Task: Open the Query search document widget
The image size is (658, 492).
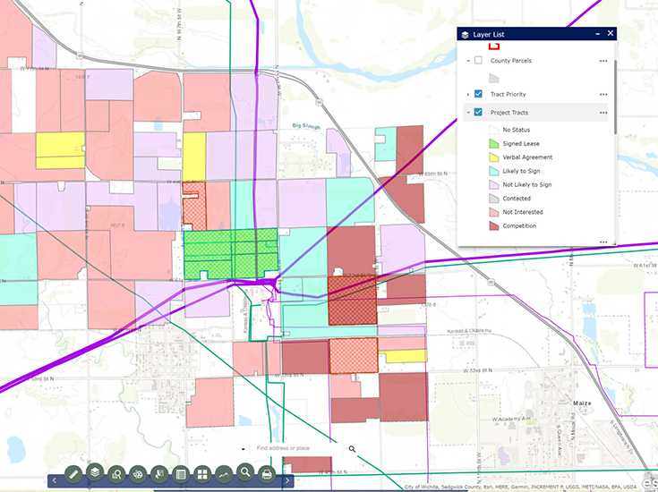Action: click(116, 474)
